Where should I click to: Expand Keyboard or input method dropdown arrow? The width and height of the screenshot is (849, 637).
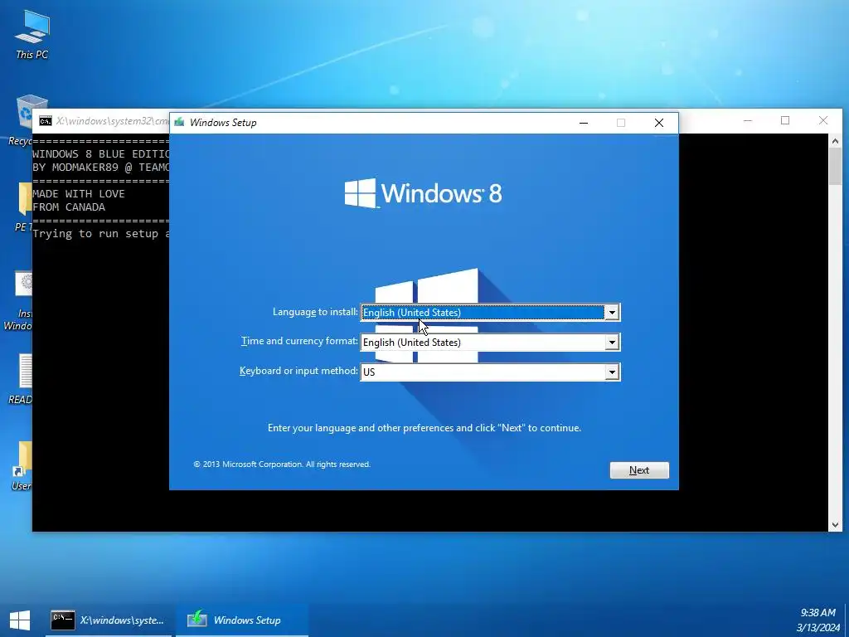click(612, 372)
